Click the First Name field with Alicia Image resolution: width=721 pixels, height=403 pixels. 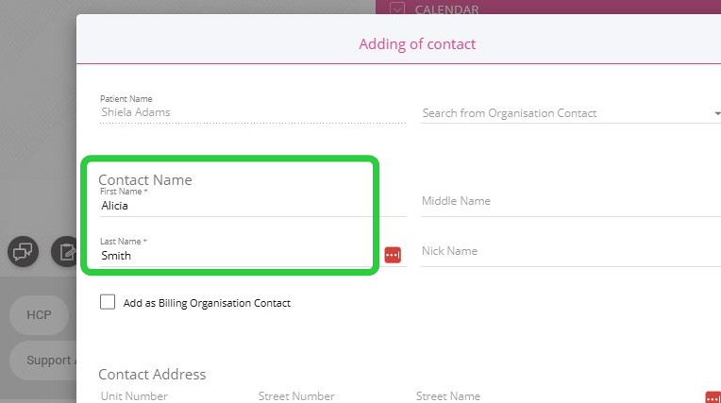coord(226,205)
